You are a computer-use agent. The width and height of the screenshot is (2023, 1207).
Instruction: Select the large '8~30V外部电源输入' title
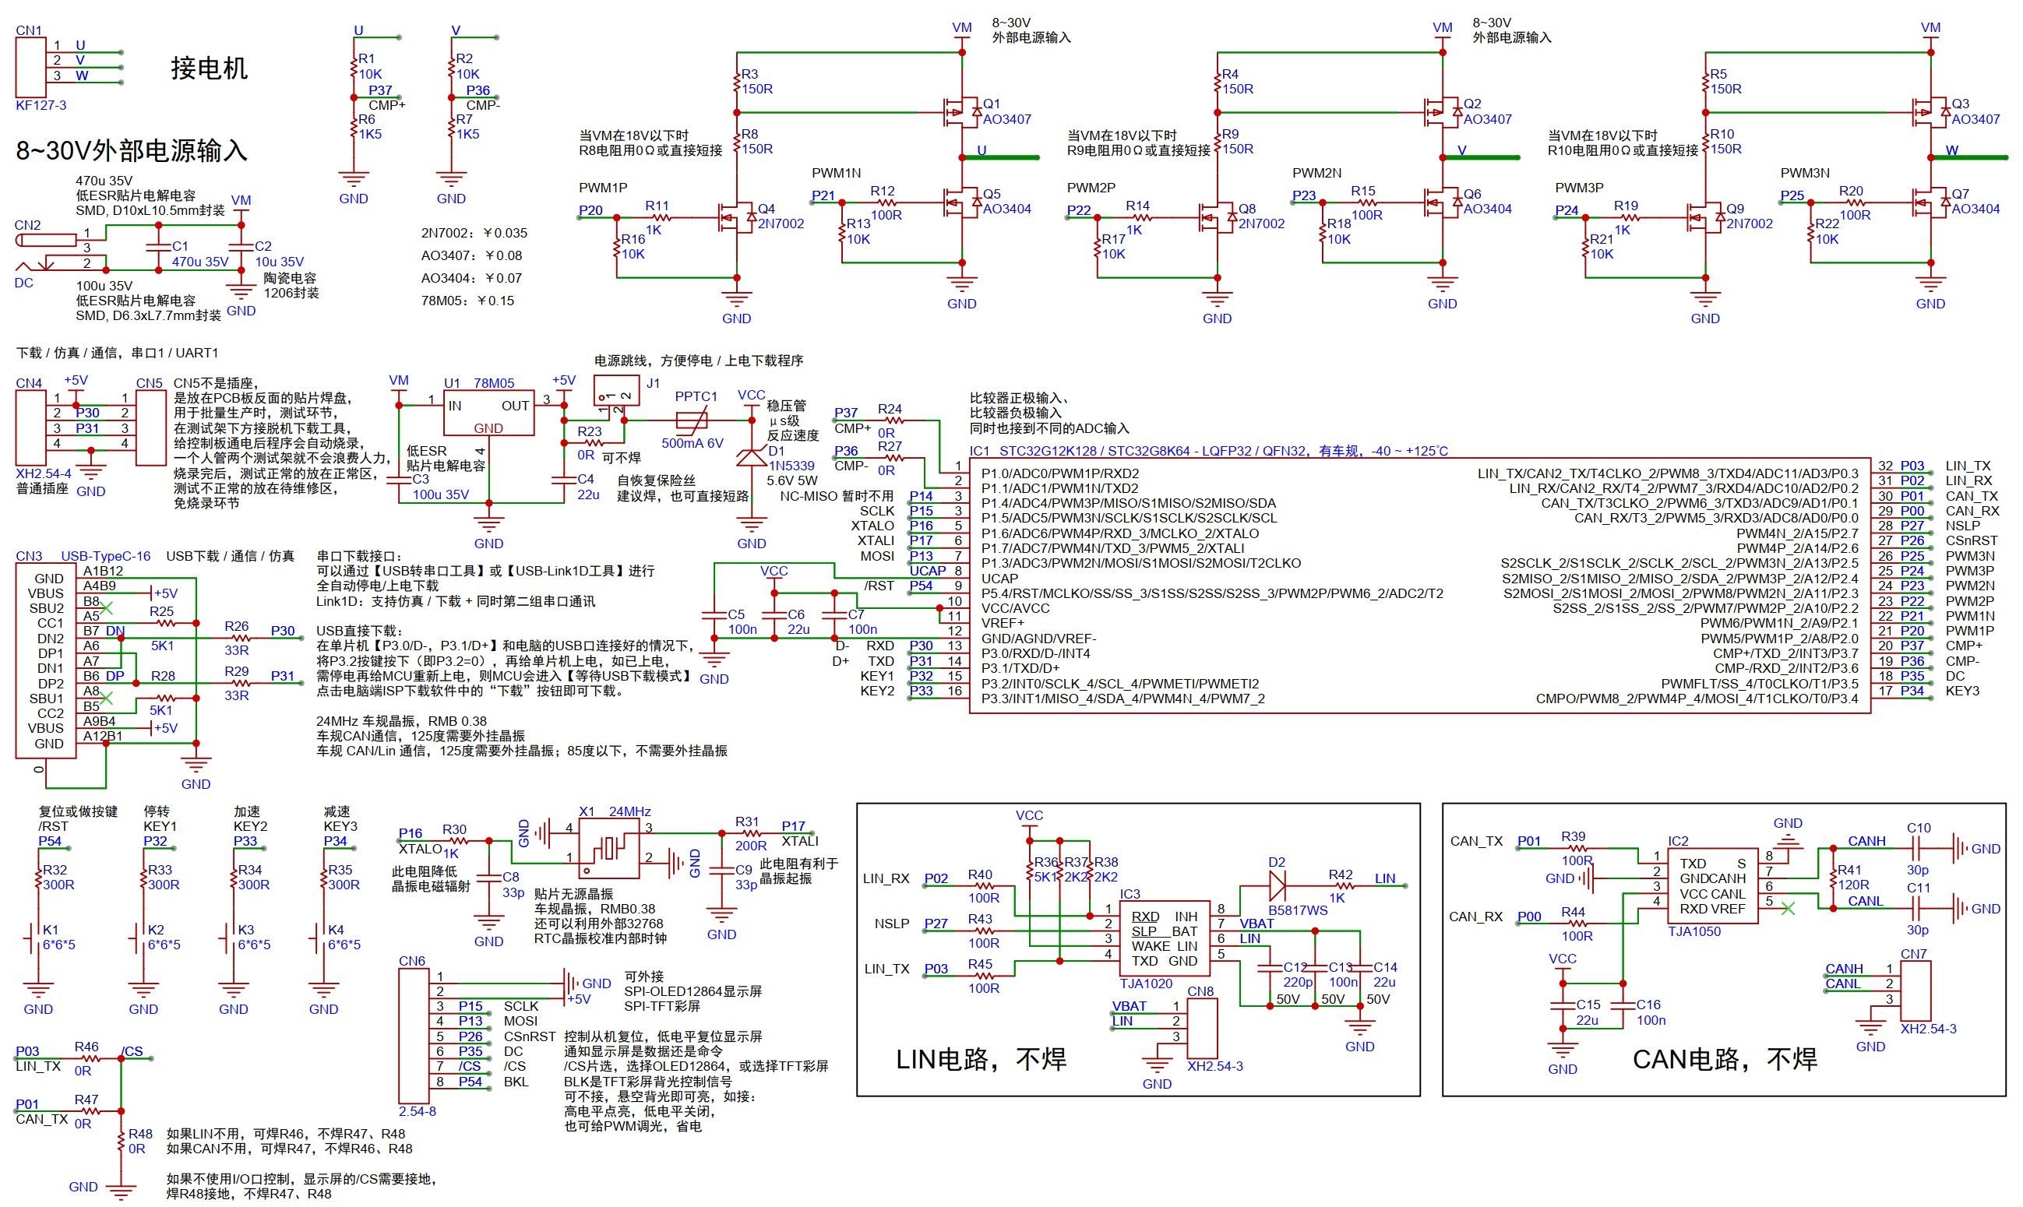[132, 150]
